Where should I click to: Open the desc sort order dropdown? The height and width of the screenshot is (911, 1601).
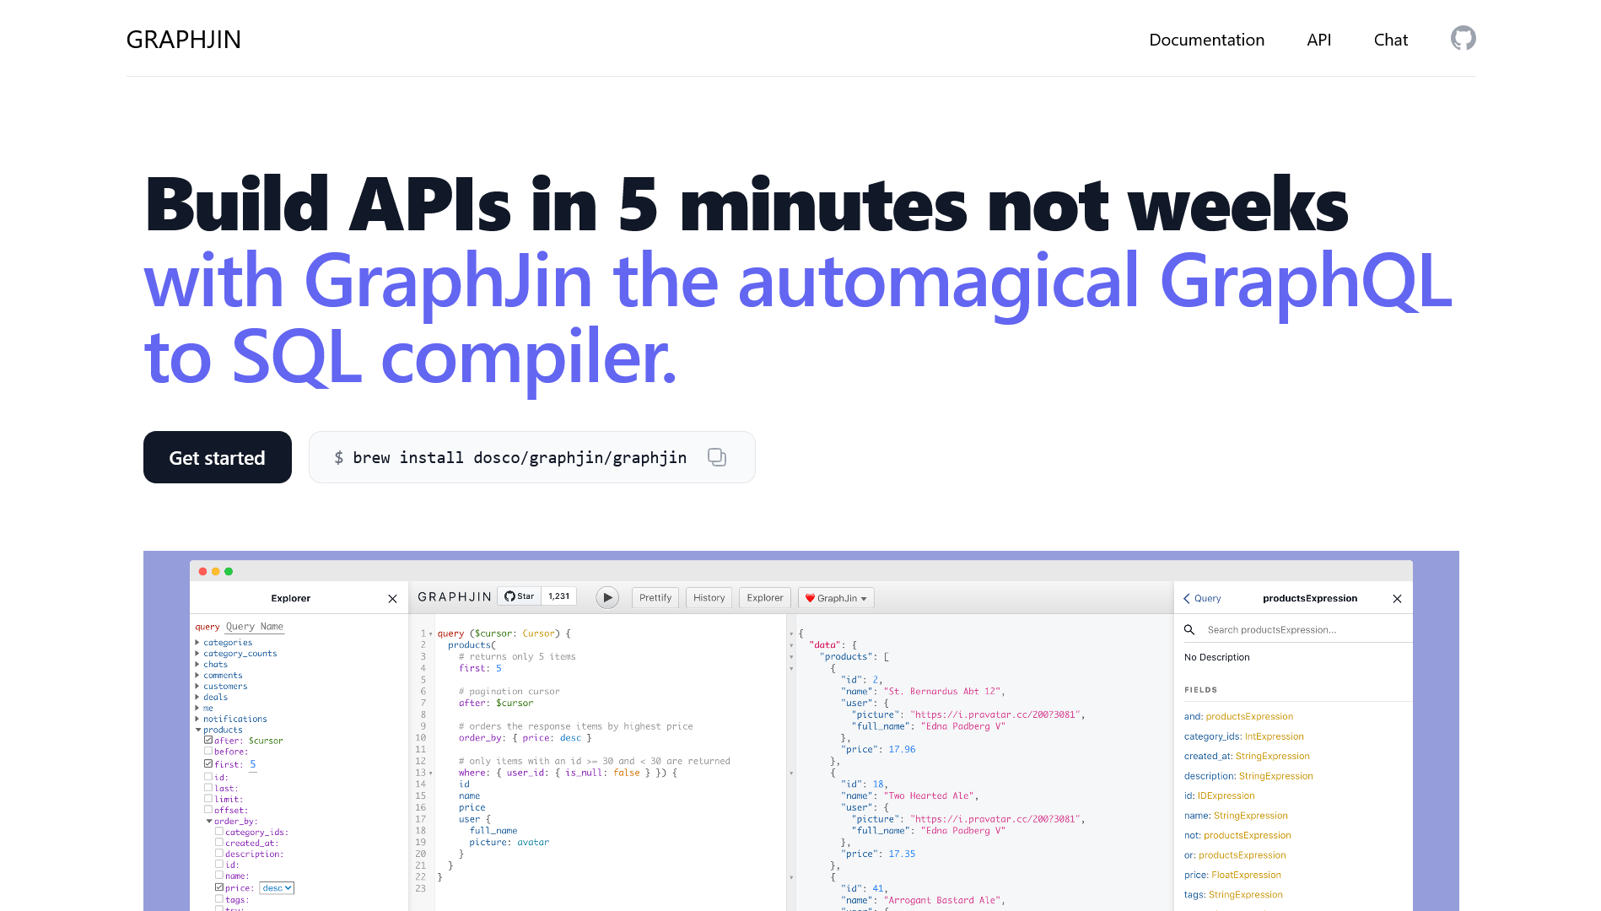click(277, 888)
